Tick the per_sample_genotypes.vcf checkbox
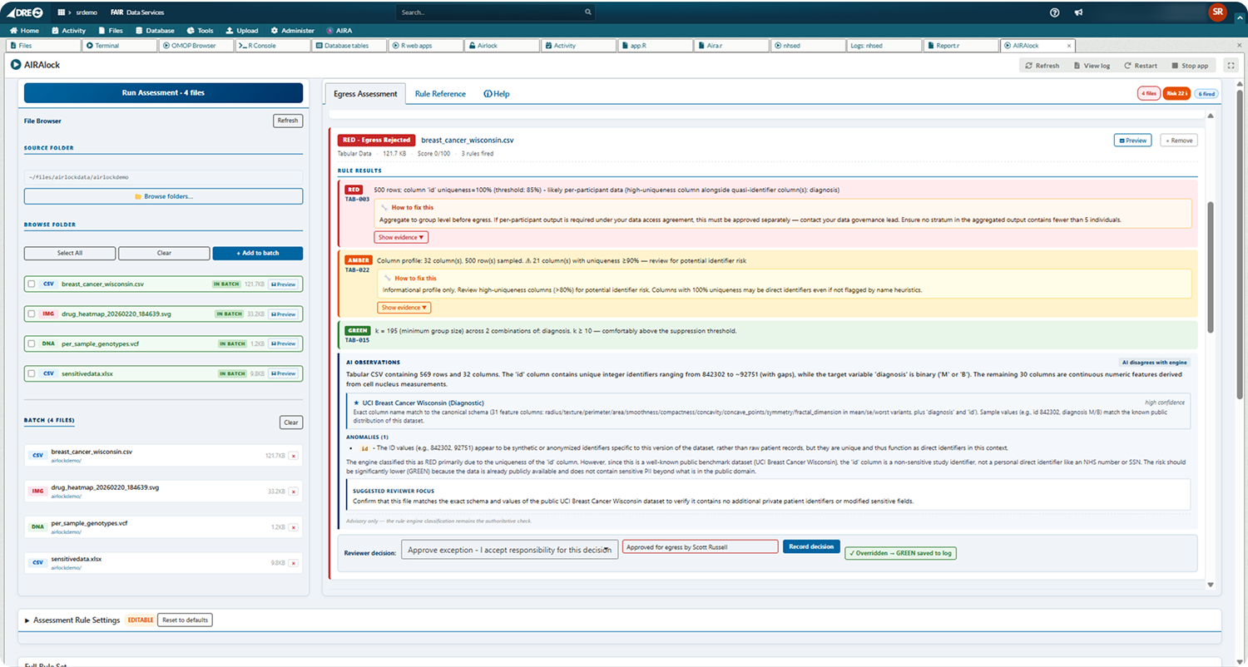The image size is (1248, 667). [32, 343]
